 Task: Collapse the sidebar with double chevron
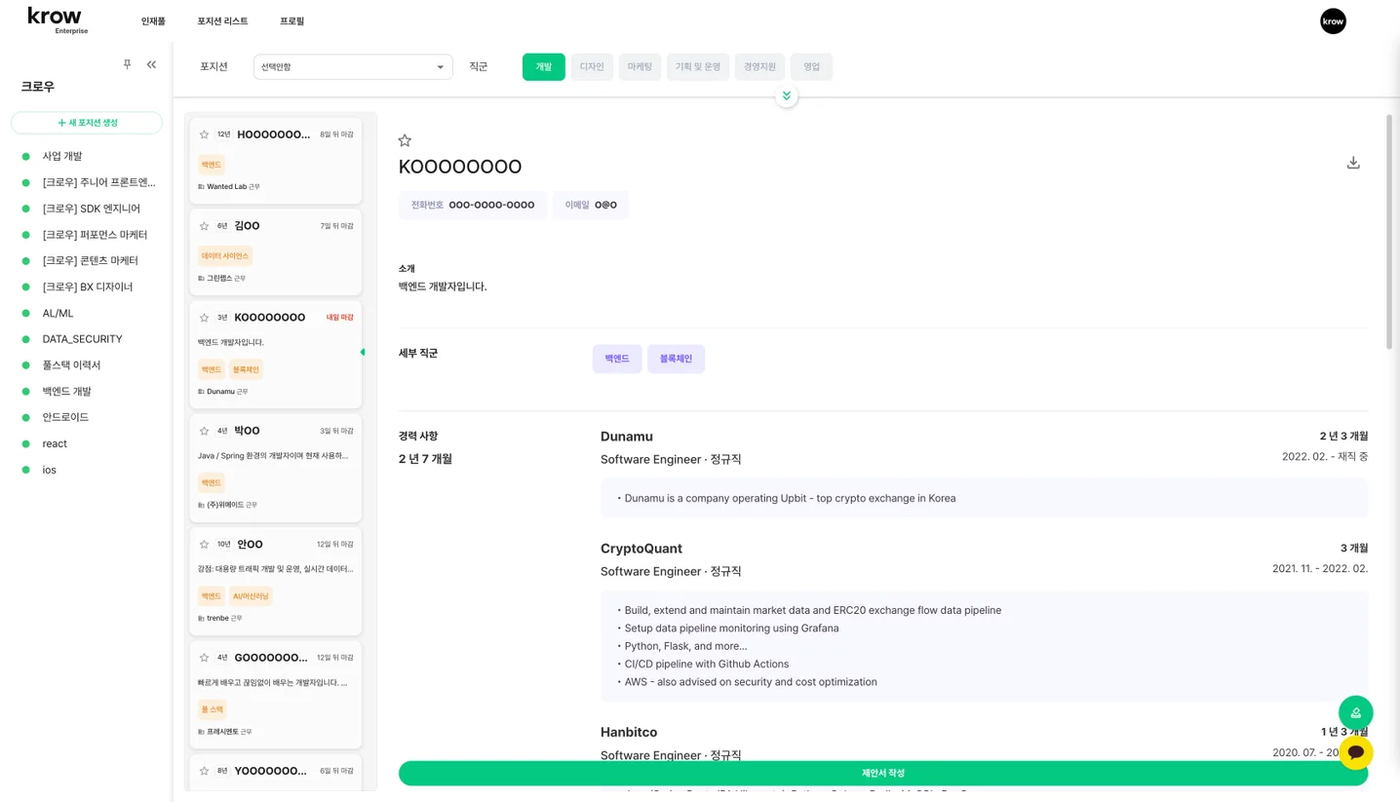(151, 64)
